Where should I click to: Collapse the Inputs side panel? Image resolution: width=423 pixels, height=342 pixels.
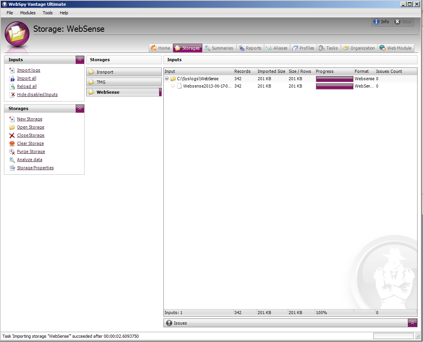tap(80, 60)
